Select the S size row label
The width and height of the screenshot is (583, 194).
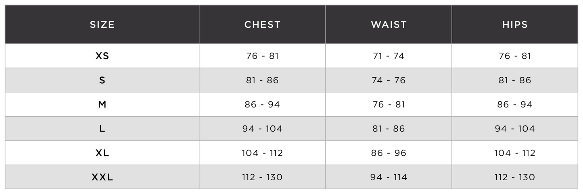pyautogui.click(x=102, y=80)
